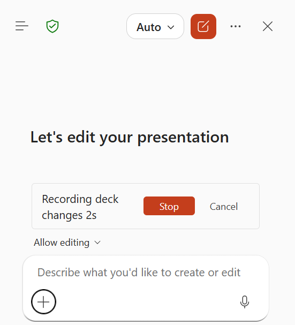Click the 'Let's edit your presentation' heading

[130, 137]
